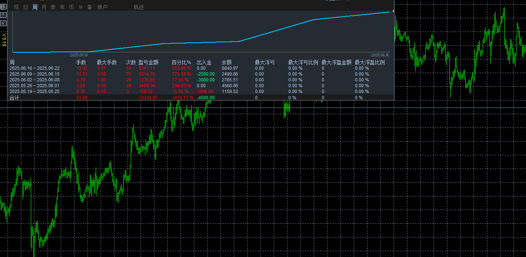Click the 最大手数 column header
This screenshot has width=526, height=257.
107,62
